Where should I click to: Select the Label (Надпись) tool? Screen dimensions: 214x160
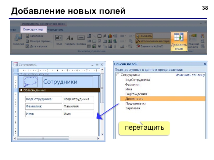click(70, 40)
